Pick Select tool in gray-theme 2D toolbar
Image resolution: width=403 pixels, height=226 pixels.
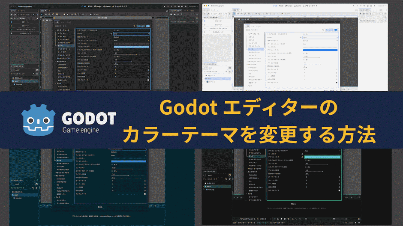click(x=42, y=15)
